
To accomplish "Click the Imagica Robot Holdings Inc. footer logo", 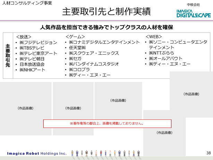I will point(37,153).
